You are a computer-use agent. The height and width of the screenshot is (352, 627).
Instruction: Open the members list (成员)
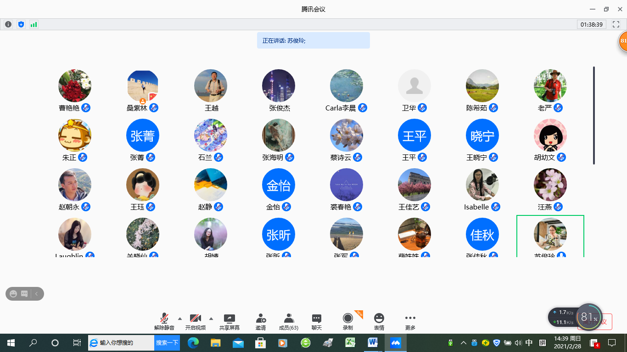[289, 319]
